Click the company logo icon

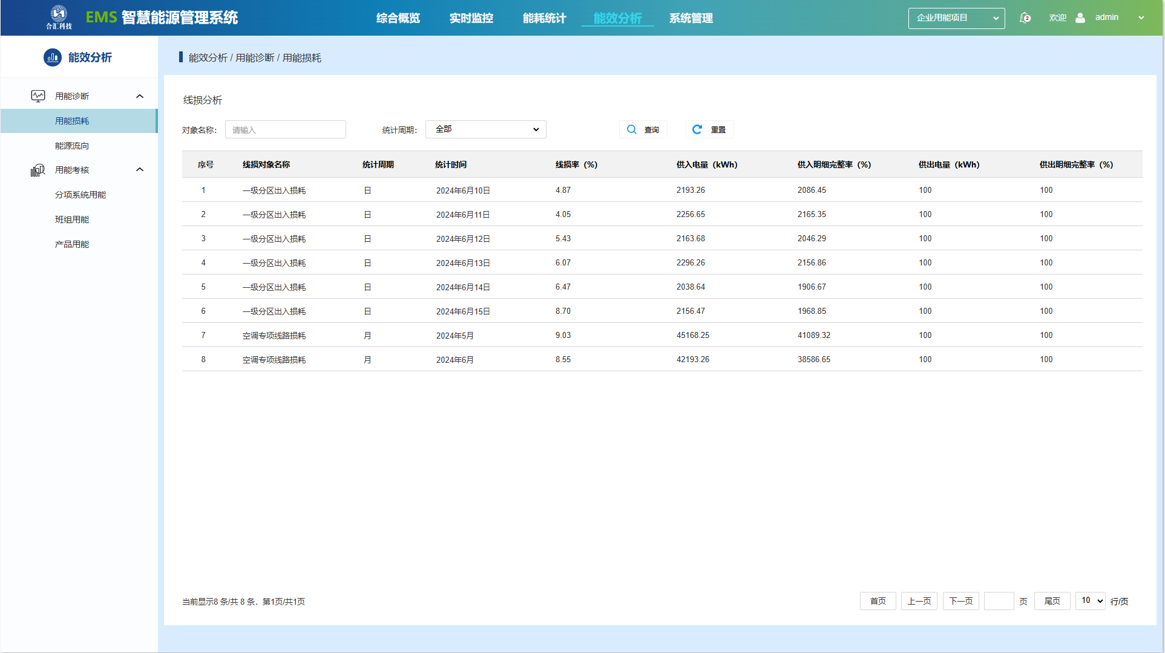point(59,15)
